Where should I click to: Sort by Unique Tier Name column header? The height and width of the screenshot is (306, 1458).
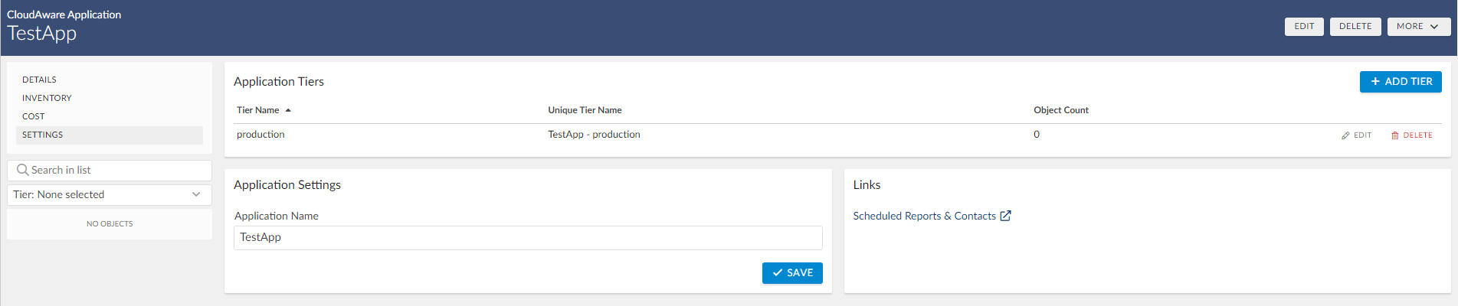pos(585,110)
